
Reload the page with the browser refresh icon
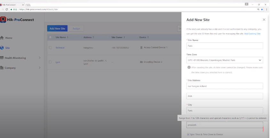(x=7, y=10)
